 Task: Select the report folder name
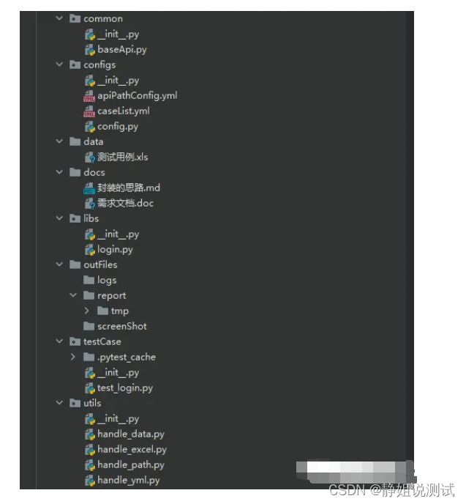point(112,296)
